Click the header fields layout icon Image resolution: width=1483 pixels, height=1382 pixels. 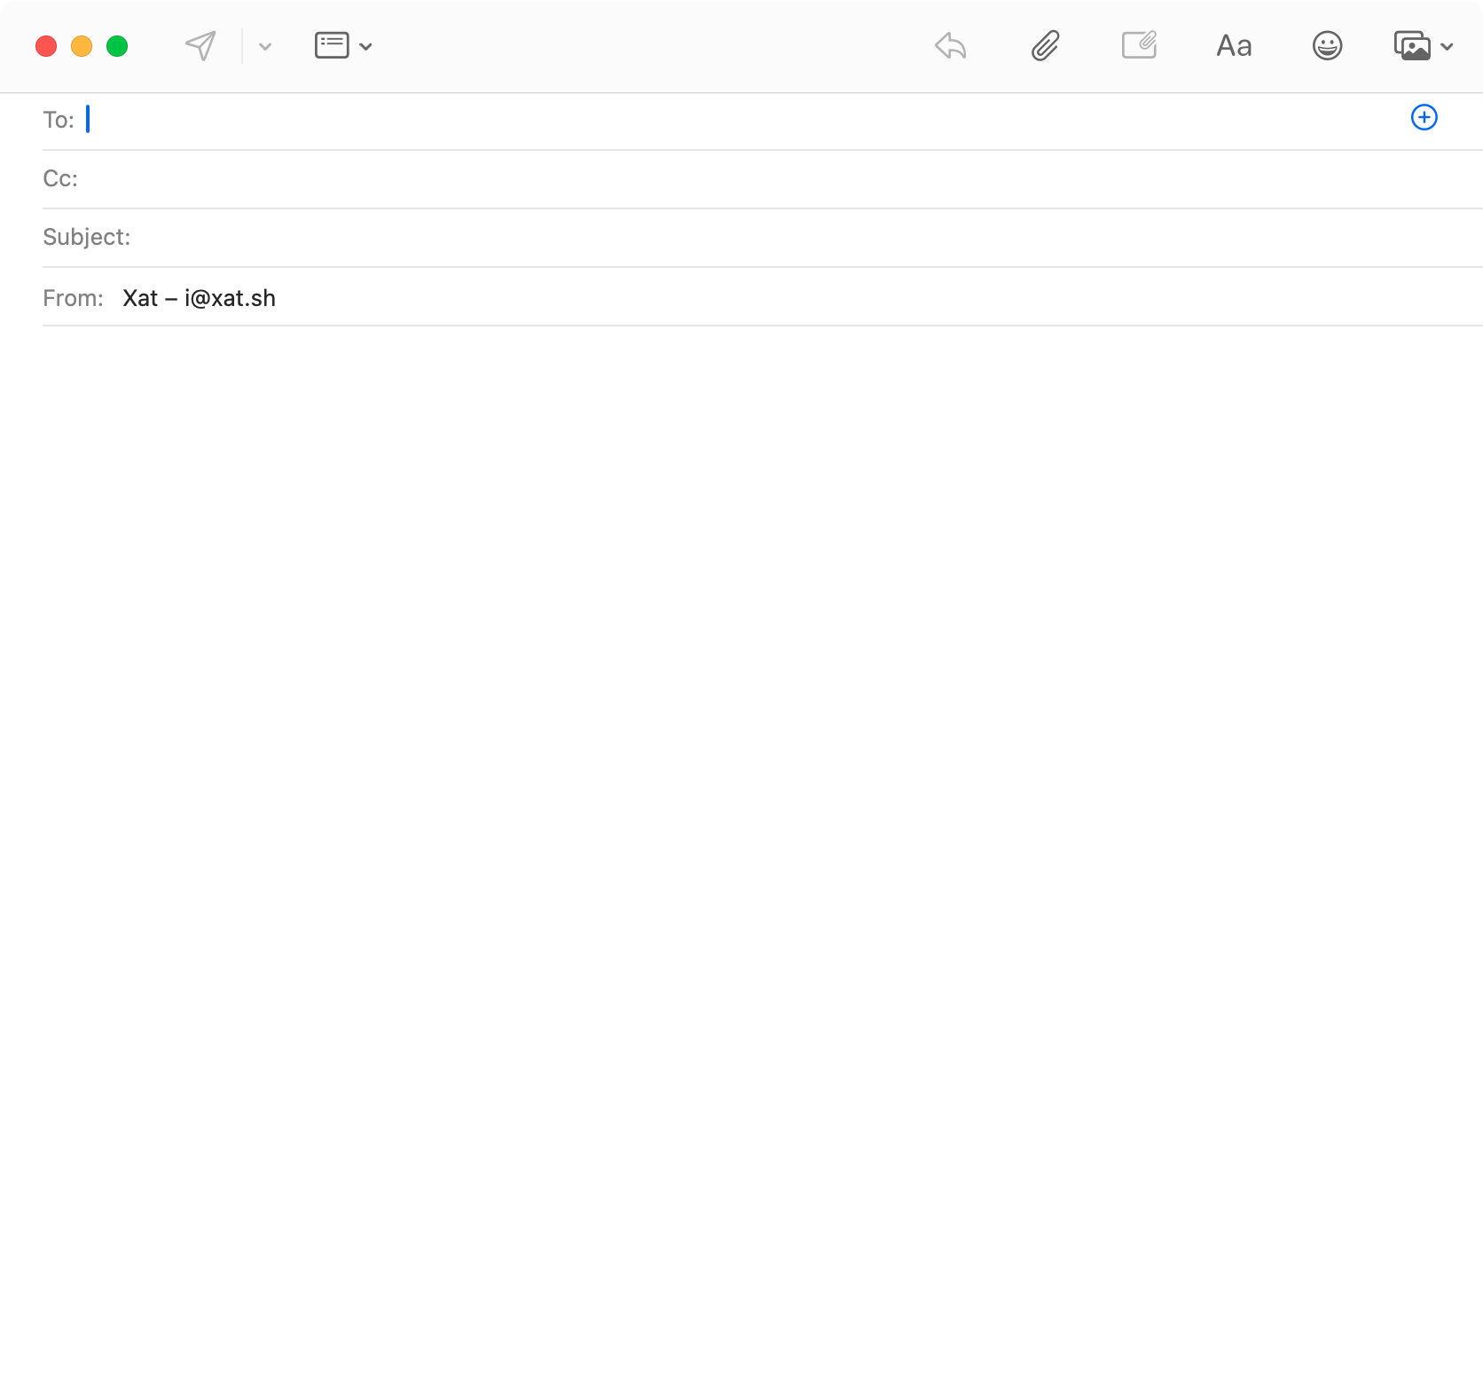332,45
